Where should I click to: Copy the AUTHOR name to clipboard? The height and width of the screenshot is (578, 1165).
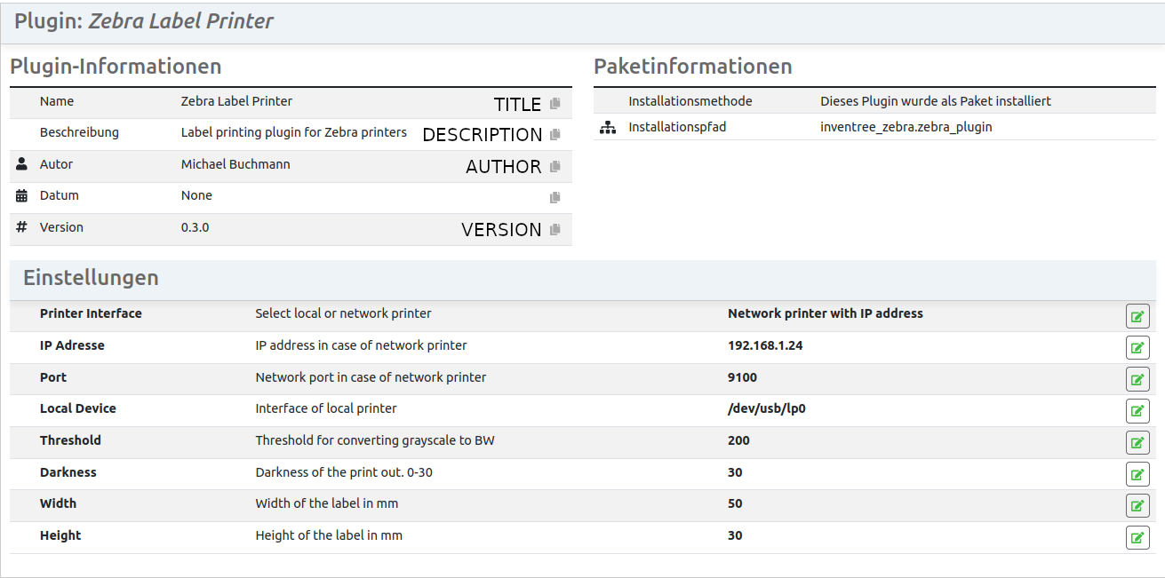pos(555,166)
